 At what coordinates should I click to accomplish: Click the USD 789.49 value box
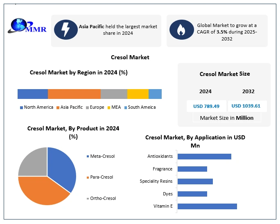(x=206, y=106)
